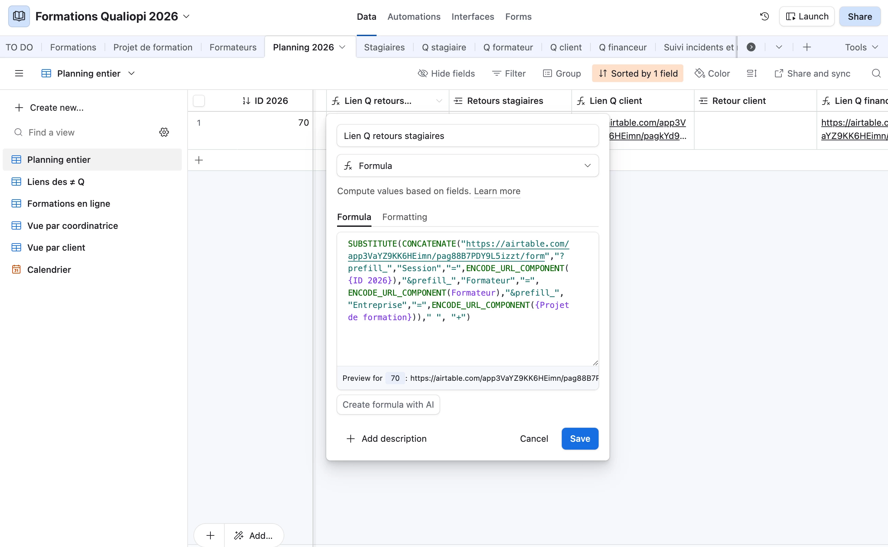The width and height of the screenshot is (888, 547).
Task: Expand the Formula field type dropdown
Action: point(467,166)
